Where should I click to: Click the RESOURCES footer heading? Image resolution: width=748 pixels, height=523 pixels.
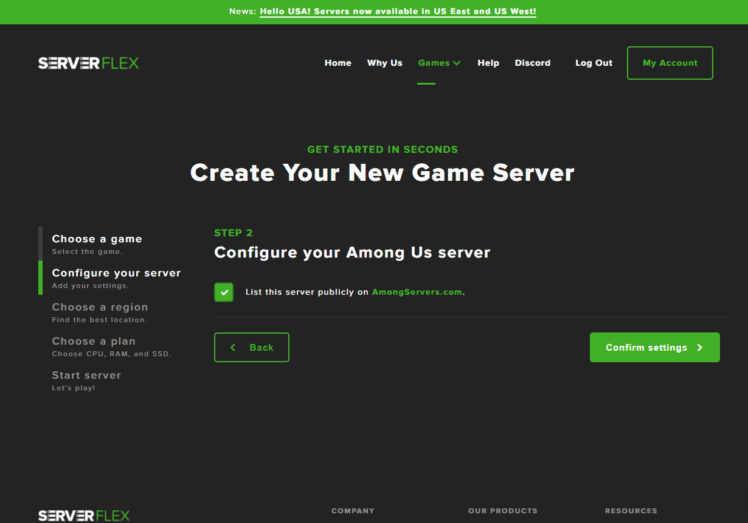coord(631,511)
